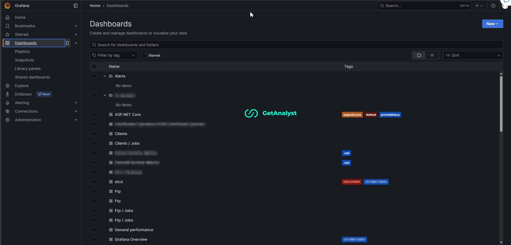
Task: Enable the Starred filter checkbox
Action: click(144, 56)
